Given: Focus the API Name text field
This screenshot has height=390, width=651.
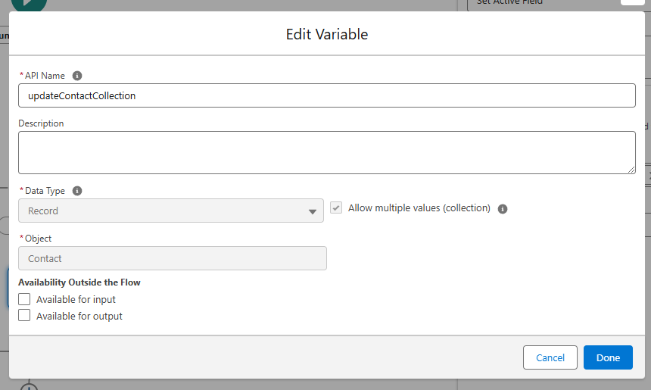Looking at the screenshot, I should click(x=326, y=95).
